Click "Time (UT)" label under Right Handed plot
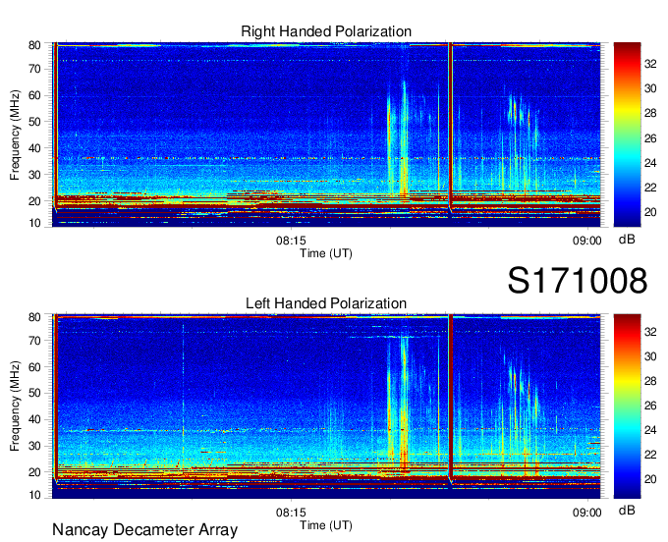The height and width of the screenshot is (542, 668). coord(326,253)
